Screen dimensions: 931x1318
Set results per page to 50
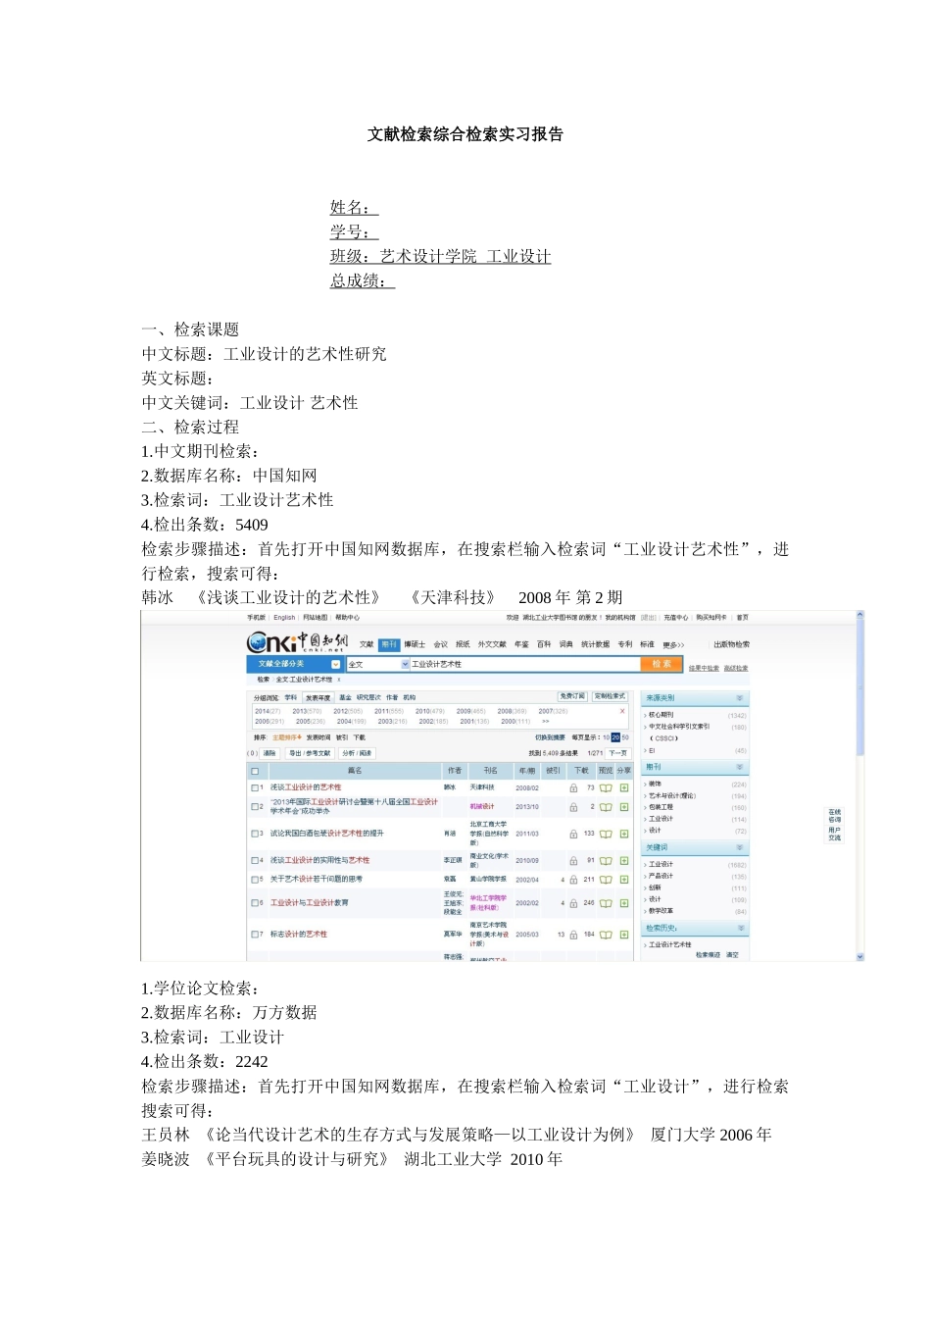pyautogui.click(x=625, y=737)
